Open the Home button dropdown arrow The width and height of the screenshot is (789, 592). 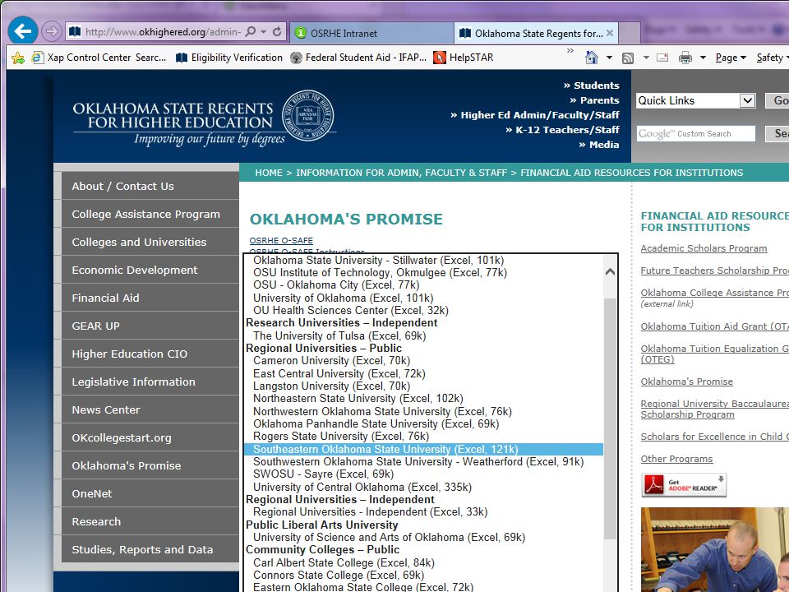(x=609, y=58)
